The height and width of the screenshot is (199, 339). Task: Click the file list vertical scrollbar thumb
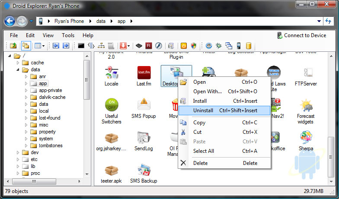[331, 157]
